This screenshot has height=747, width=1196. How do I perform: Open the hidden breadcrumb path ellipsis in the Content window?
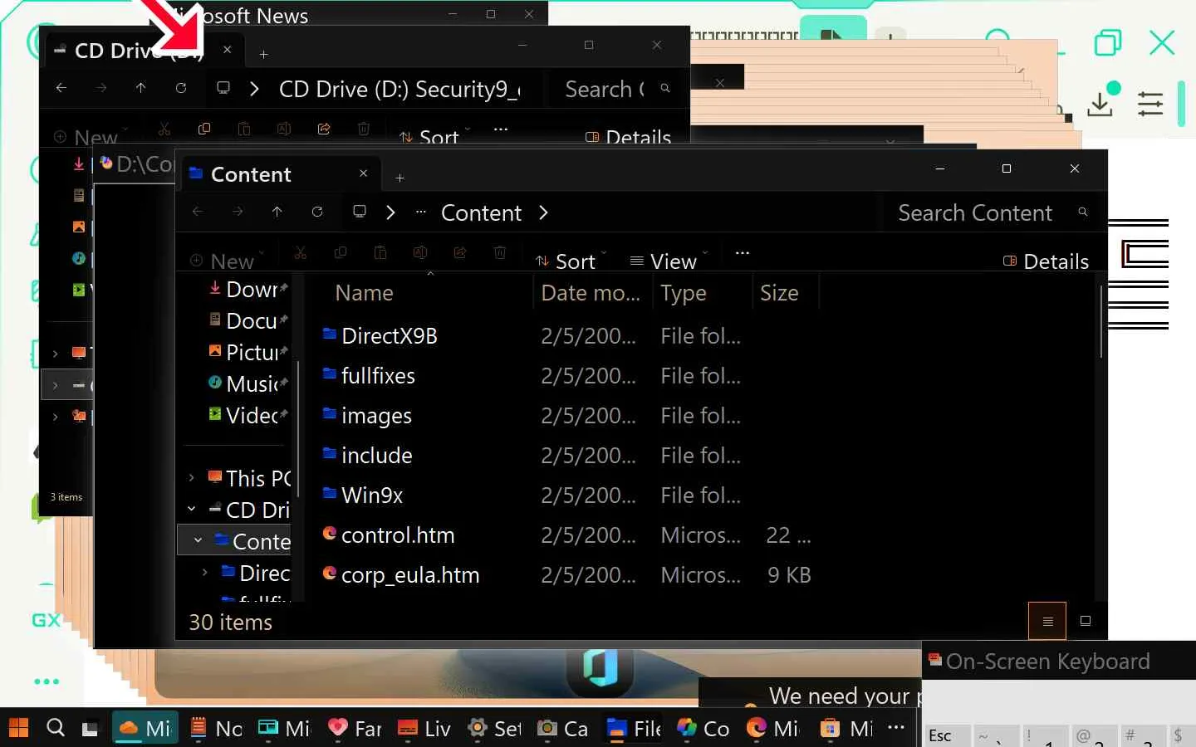tap(421, 212)
